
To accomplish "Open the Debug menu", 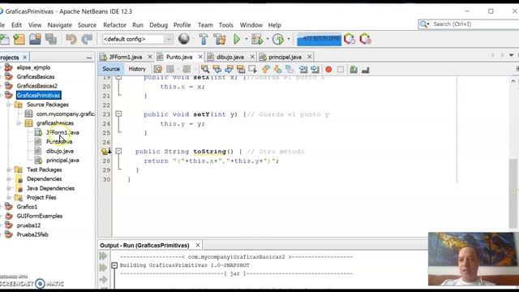I will pos(159,25).
